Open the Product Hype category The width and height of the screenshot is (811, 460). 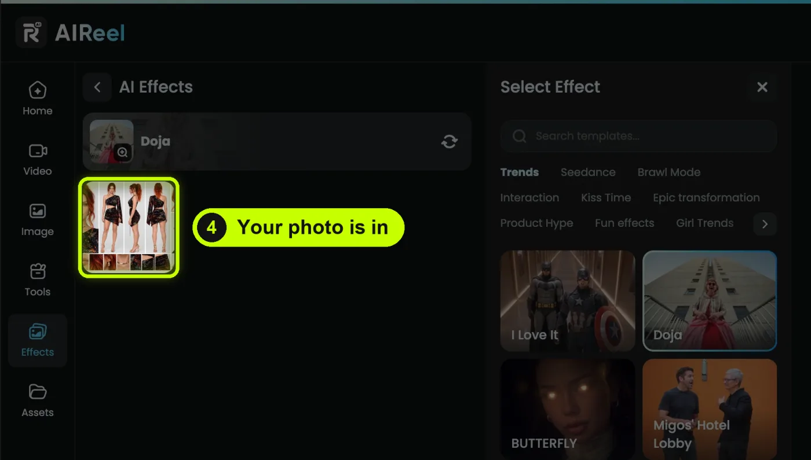(536, 223)
